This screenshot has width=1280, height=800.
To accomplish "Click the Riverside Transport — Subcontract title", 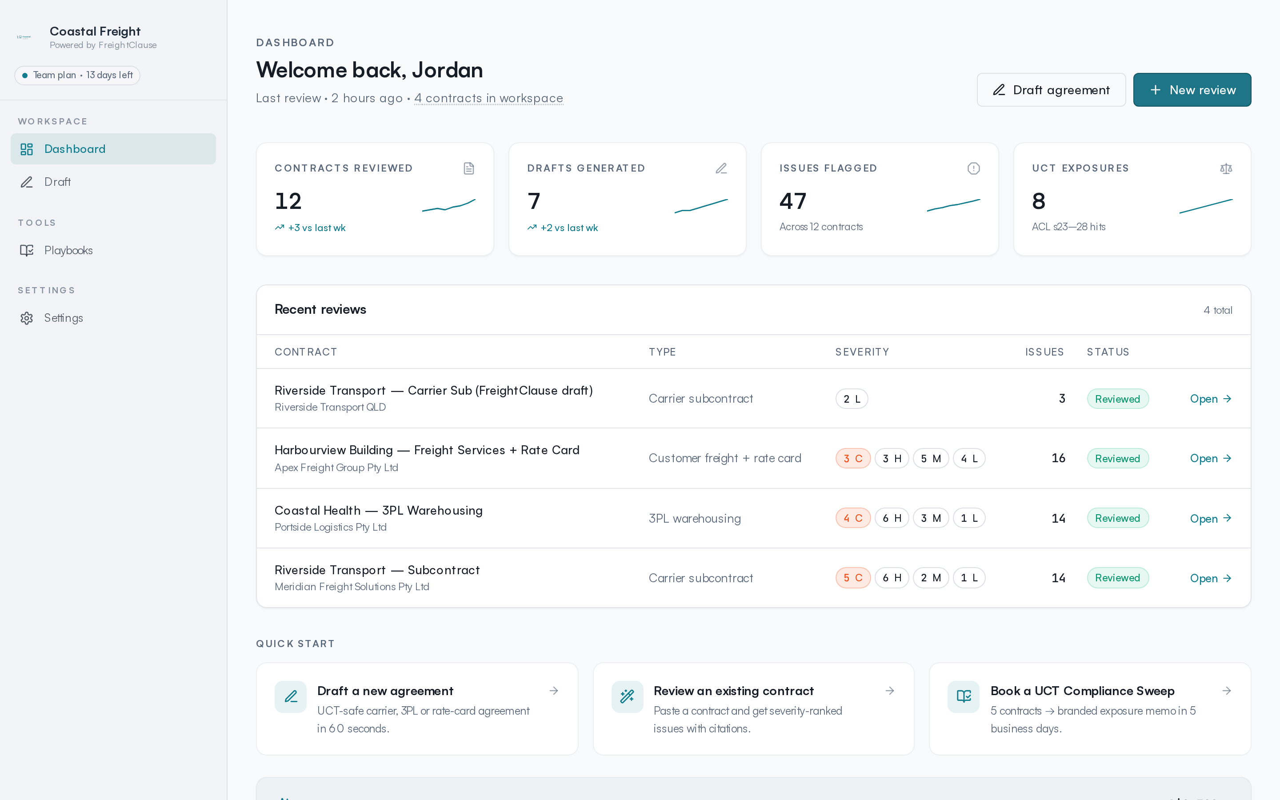I will pos(377,570).
